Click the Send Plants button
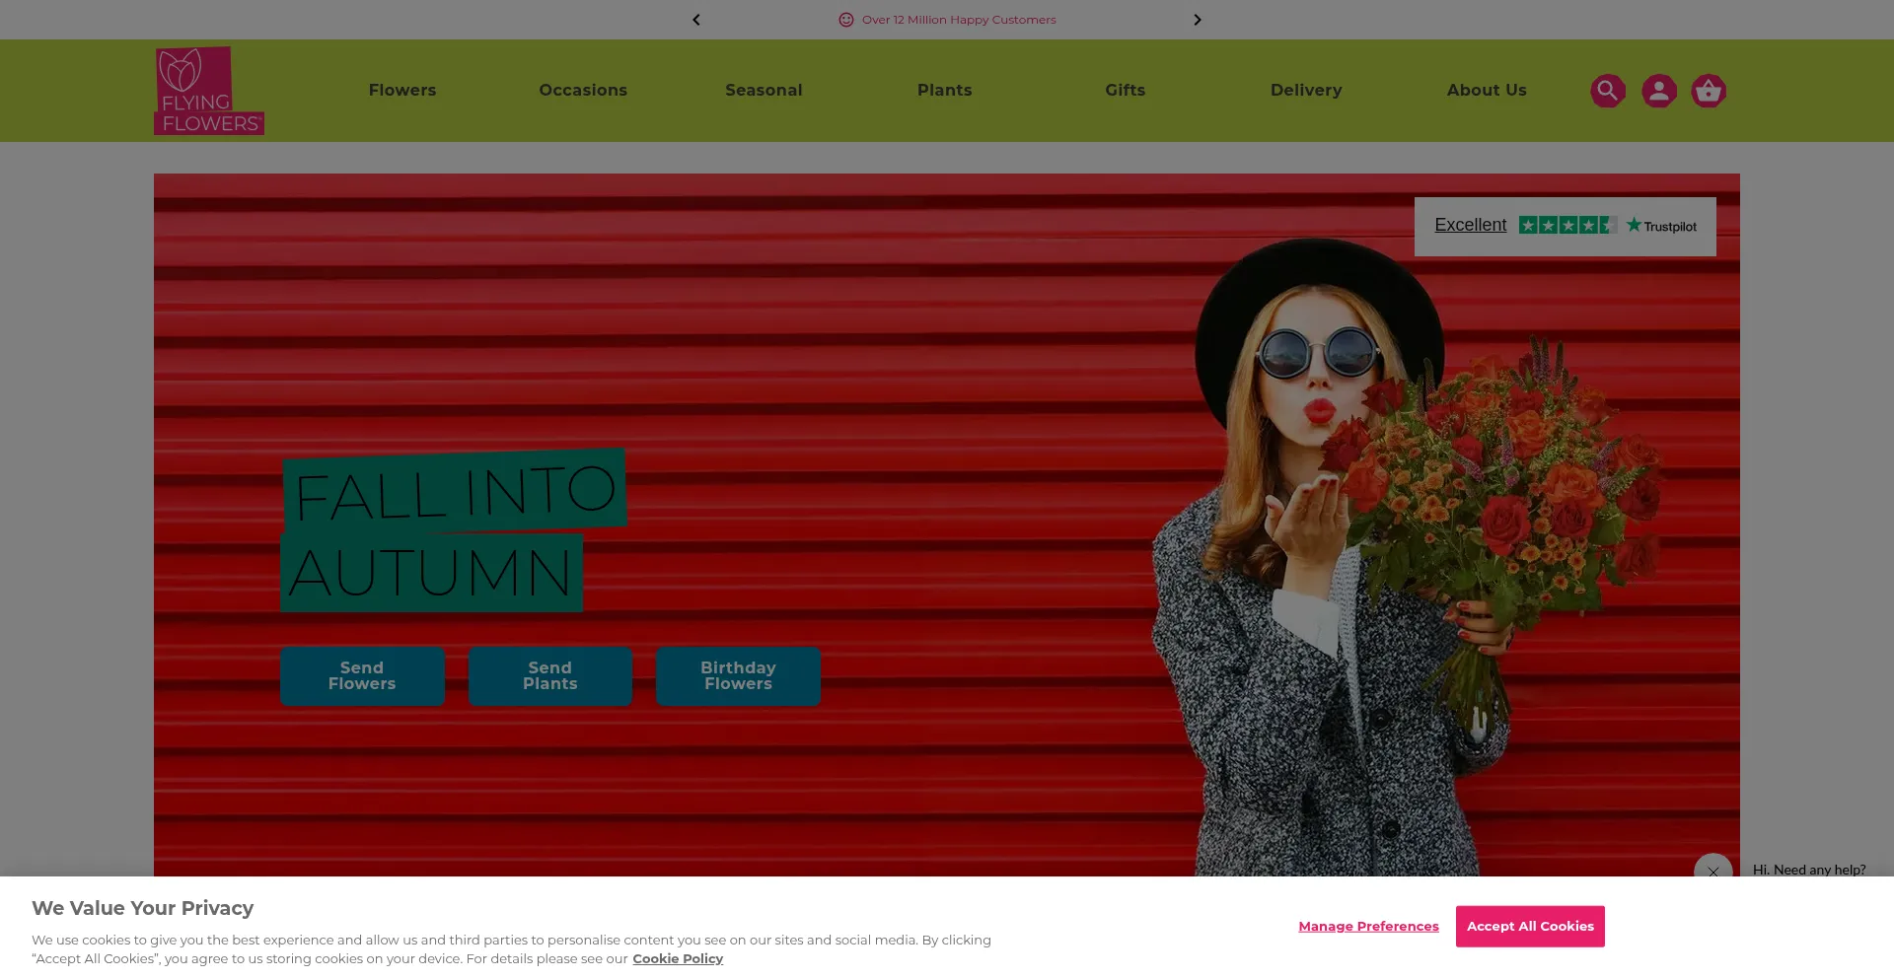Viewport: 1894px width, 979px height. pyautogui.click(x=550, y=676)
